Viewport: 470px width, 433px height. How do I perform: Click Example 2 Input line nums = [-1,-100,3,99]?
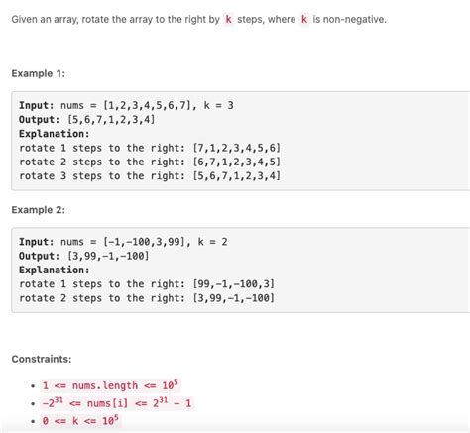point(123,242)
